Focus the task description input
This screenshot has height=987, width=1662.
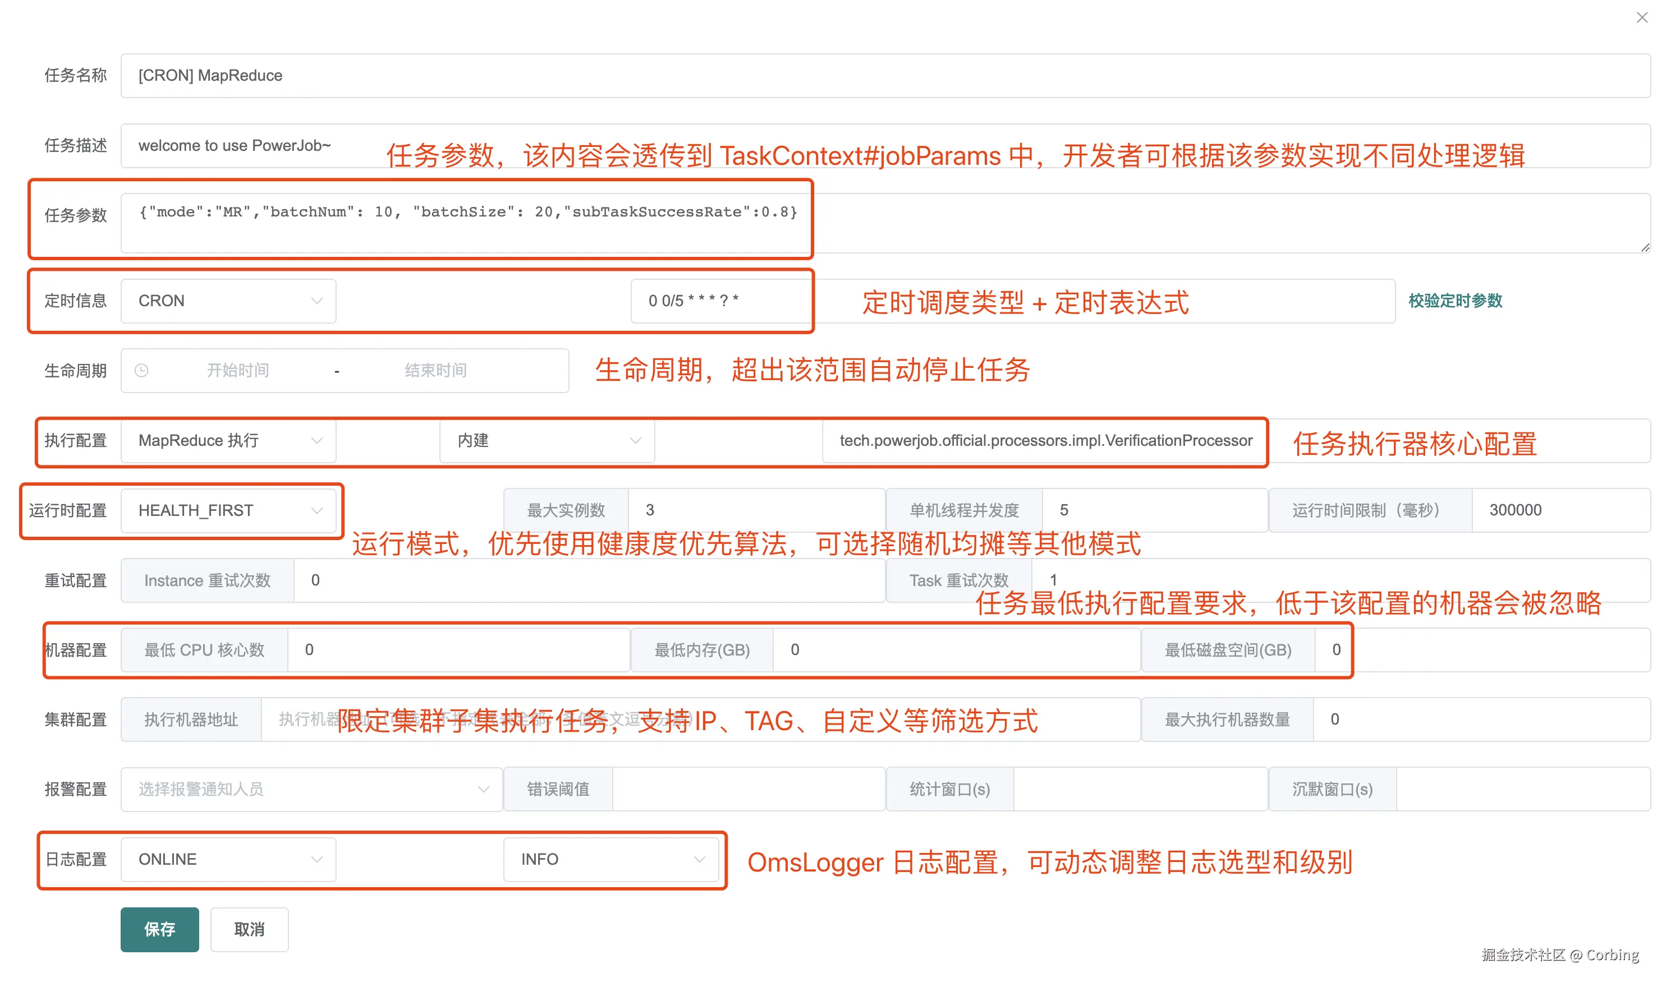253,146
